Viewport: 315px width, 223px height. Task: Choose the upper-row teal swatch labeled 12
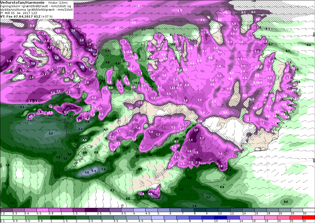click(236, 210)
